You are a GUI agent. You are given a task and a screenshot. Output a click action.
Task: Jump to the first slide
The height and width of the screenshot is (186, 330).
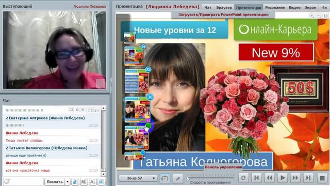pyautogui.click(x=257, y=178)
